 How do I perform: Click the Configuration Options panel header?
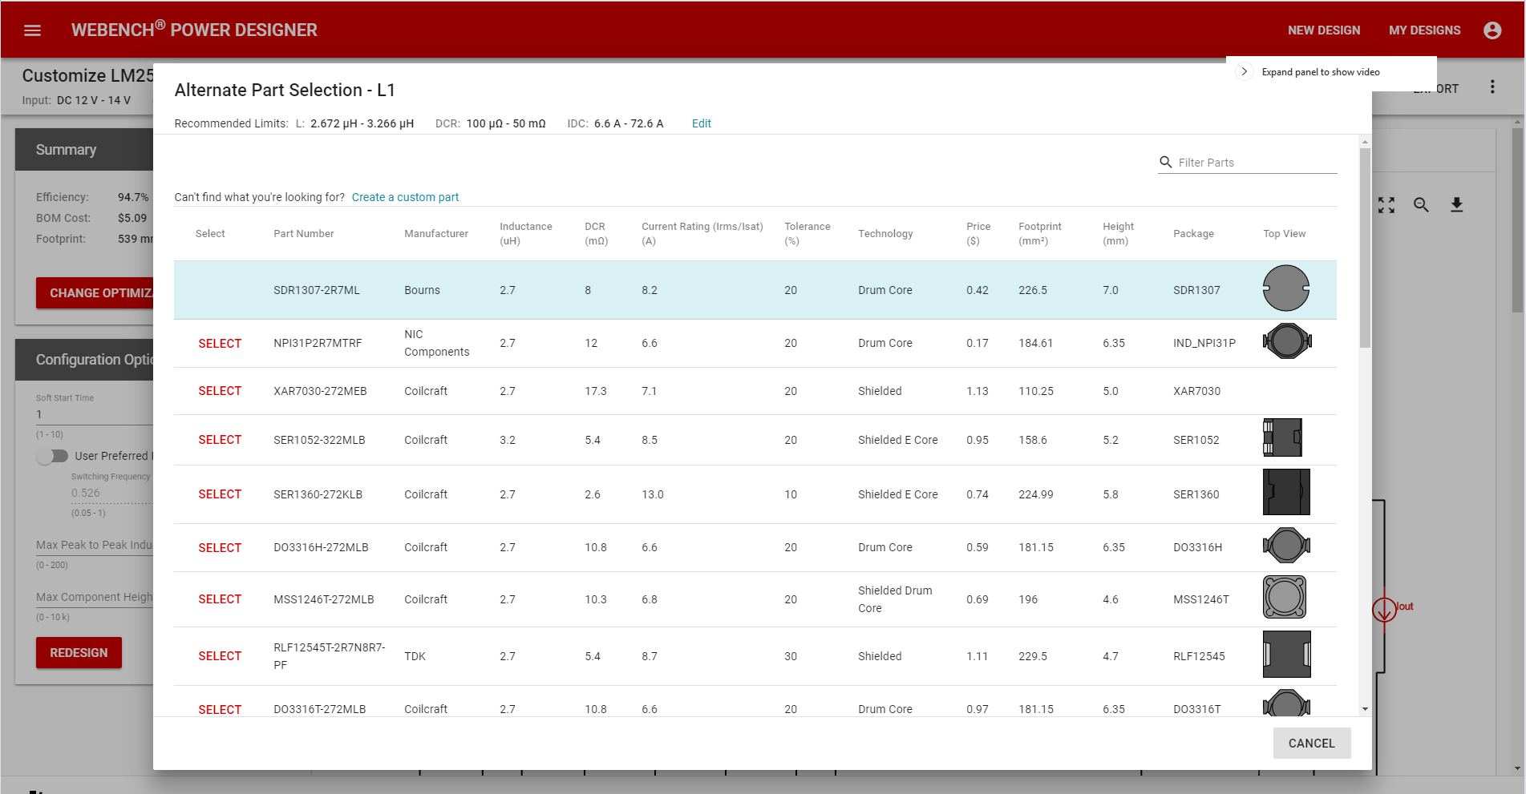click(x=84, y=360)
